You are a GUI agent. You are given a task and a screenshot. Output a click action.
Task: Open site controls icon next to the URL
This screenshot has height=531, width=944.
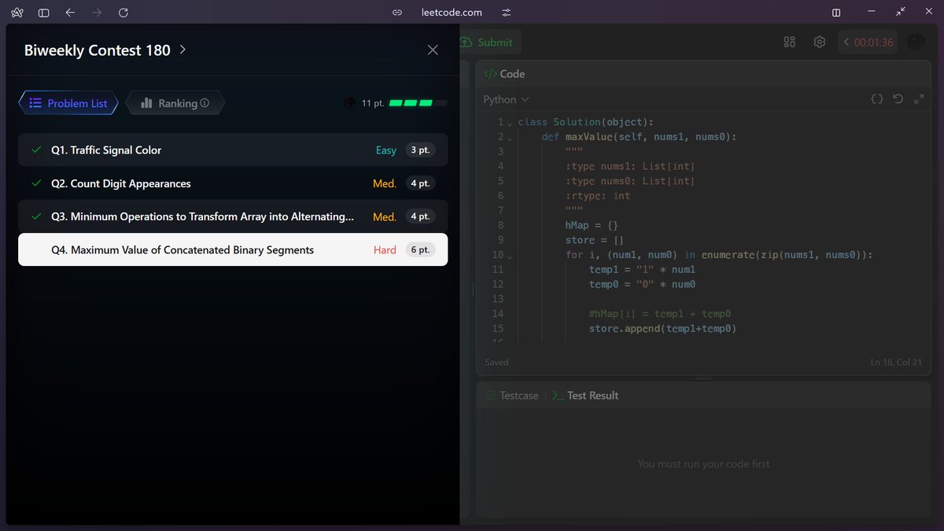pyautogui.click(x=506, y=13)
